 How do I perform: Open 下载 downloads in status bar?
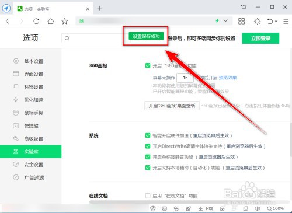coord(206,208)
